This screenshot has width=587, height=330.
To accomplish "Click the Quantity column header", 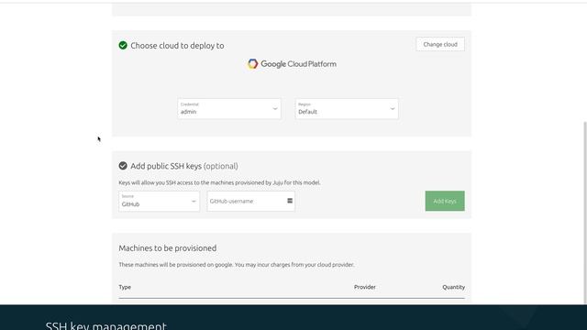I will coord(453,287).
